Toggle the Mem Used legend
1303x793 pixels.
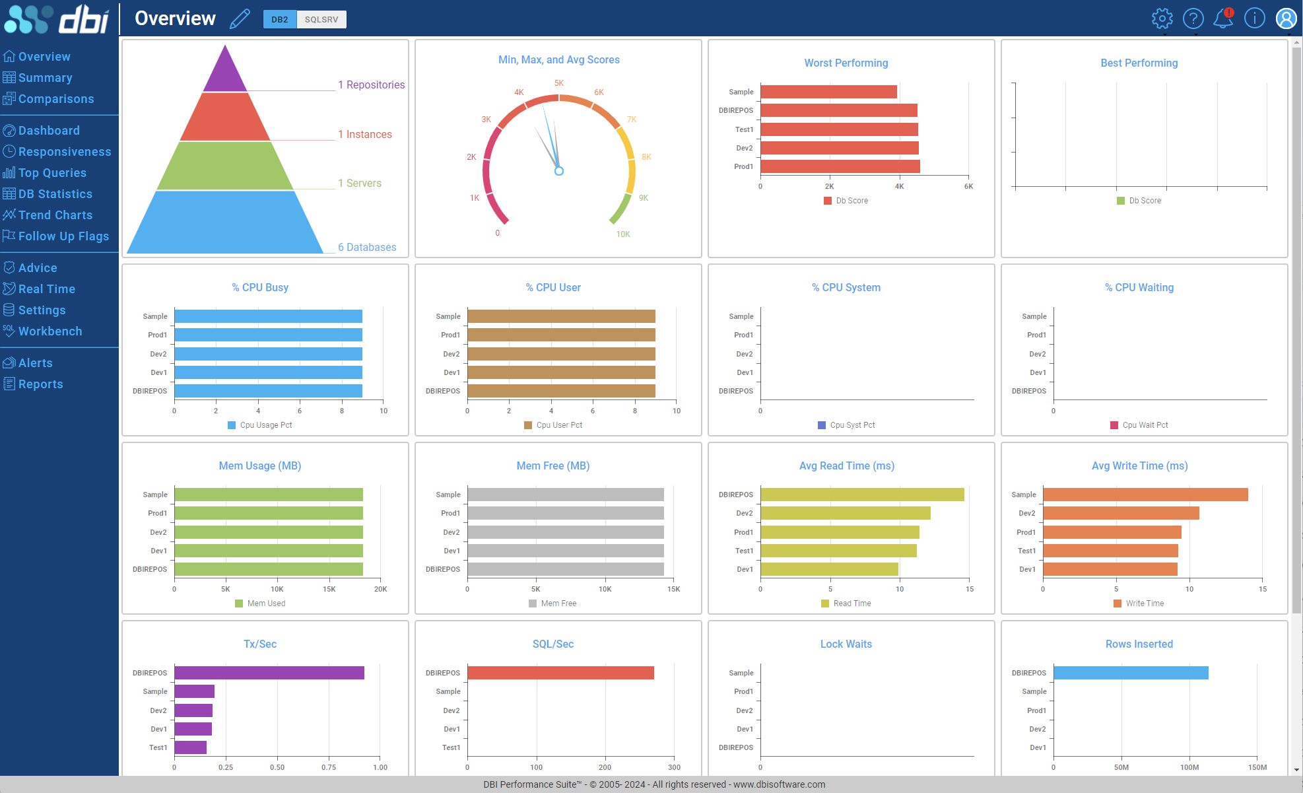[x=259, y=603]
